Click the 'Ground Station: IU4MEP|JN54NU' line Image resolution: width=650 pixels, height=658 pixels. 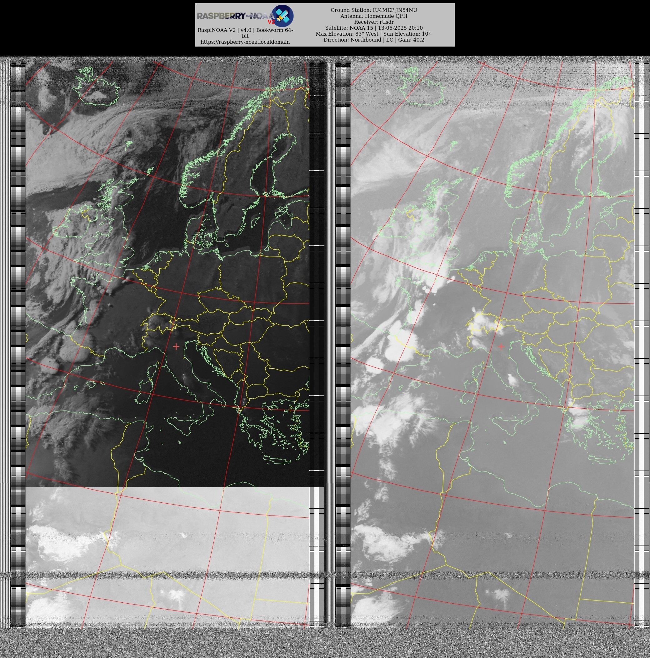374,10
